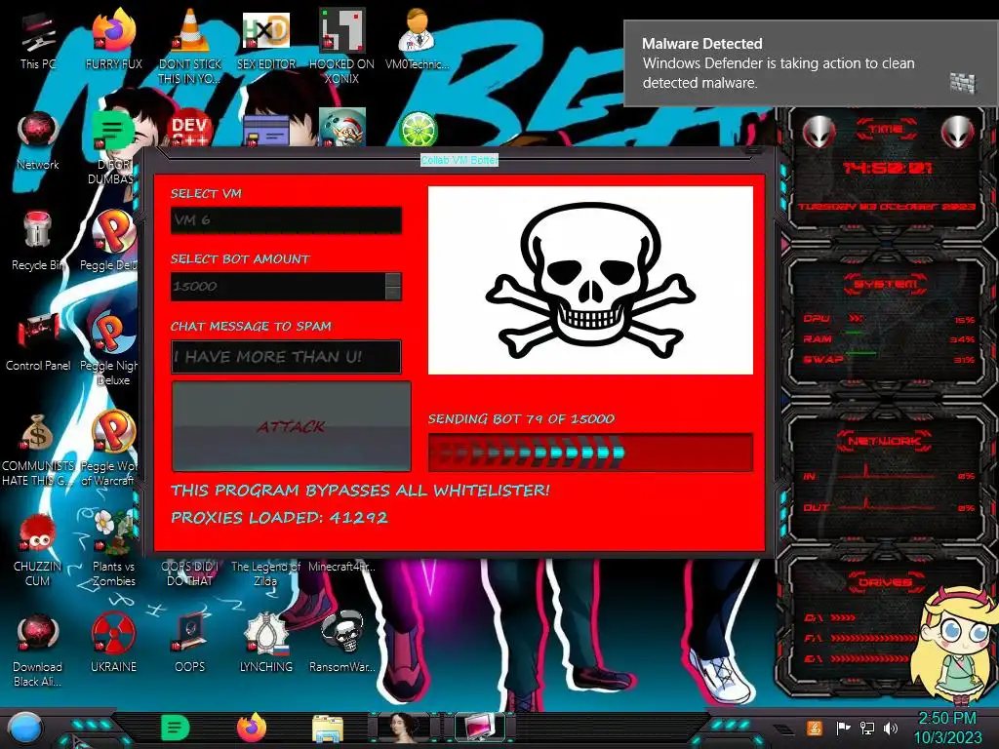Open the Action Center flag tray icon
The height and width of the screenshot is (749, 999).
click(x=843, y=728)
